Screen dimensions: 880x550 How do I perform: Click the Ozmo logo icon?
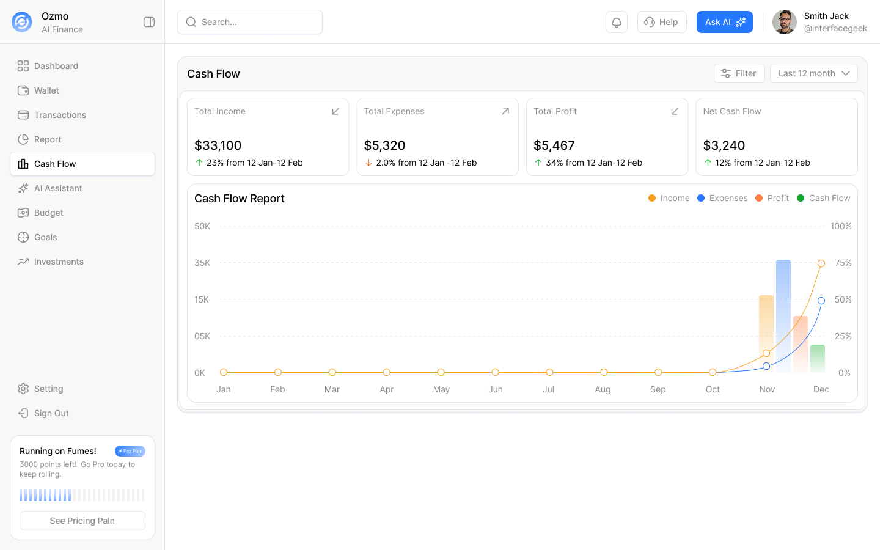pyautogui.click(x=22, y=22)
